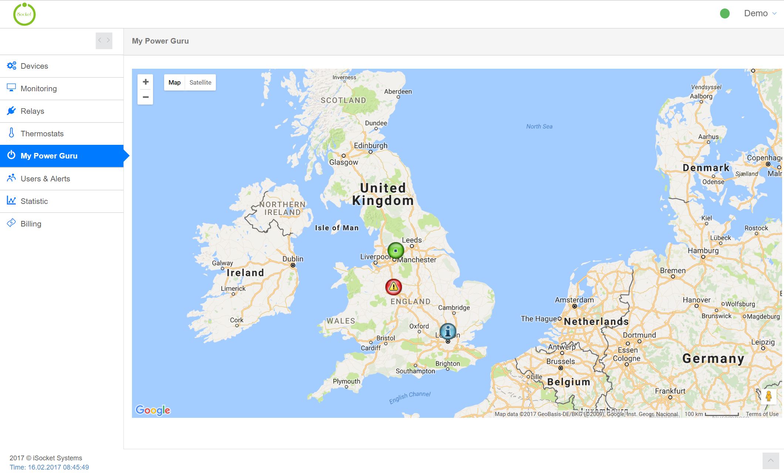Open Monitoring via its monitor icon
Image resolution: width=784 pixels, height=474 pixels.
pyautogui.click(x=11, y=88)
